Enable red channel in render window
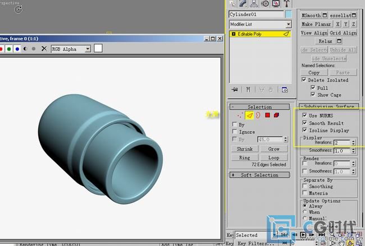The image size is (365, 246). 1,49
